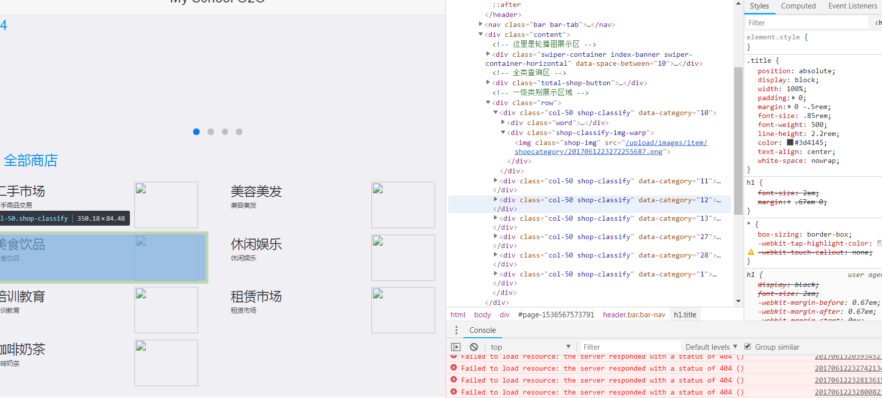Collapse the div class row element
882x398 pixels.
(488, 102)
